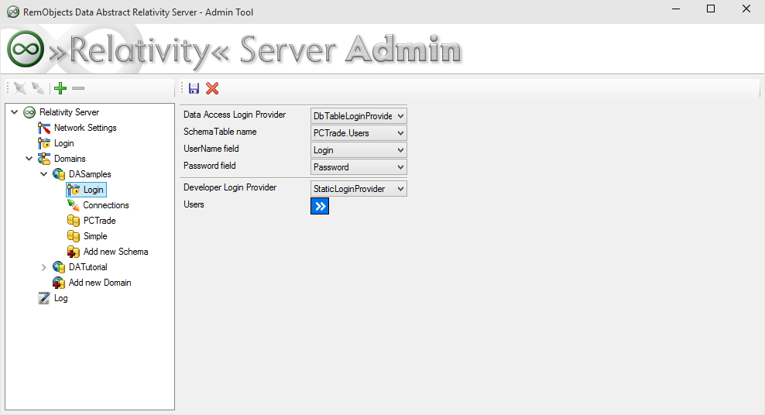The image size is (765, 415).
Task: Select Add new Schema item
Action: 115,252
